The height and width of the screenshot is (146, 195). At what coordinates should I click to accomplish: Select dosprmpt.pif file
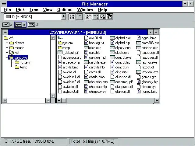(122, 82)
